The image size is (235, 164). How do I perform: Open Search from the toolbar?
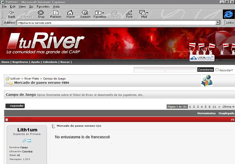[x=85, y=14]
